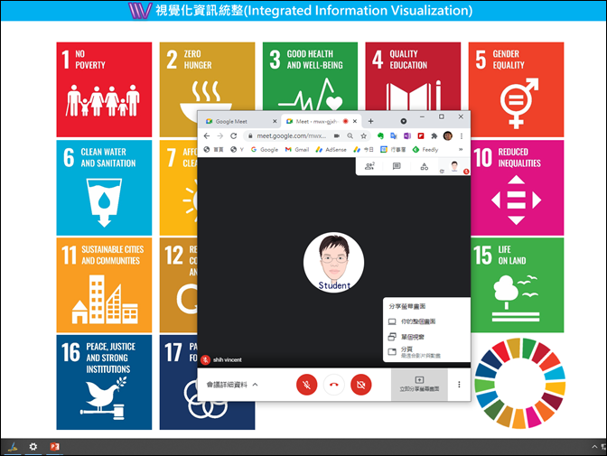Image resolution: width=607 pixels, height=456 pixels.
Task: Click the 15 Life on Land tile
Action: pos(518,285)
